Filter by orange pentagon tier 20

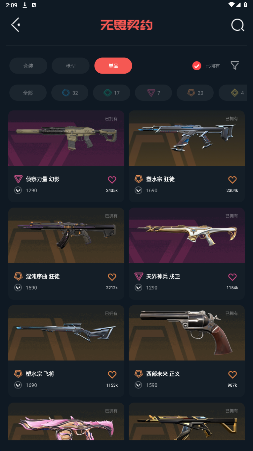click(x=195, y=93)
